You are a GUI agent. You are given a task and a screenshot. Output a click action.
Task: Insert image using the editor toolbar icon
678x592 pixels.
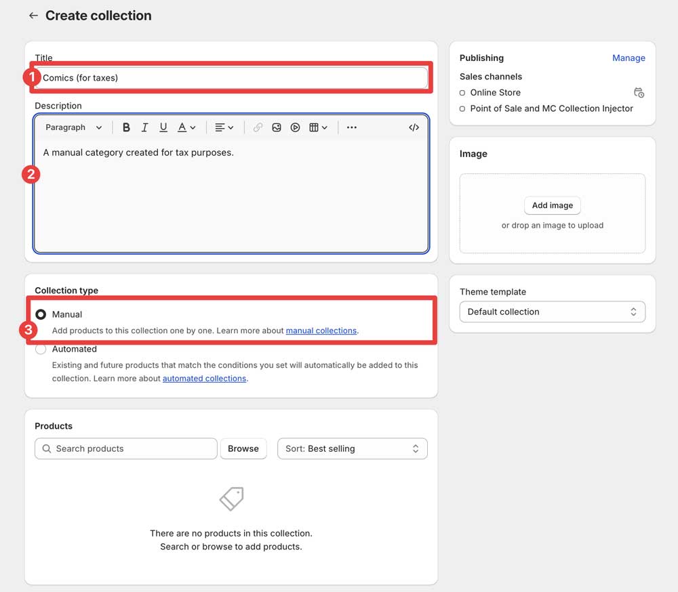point(277,127)
